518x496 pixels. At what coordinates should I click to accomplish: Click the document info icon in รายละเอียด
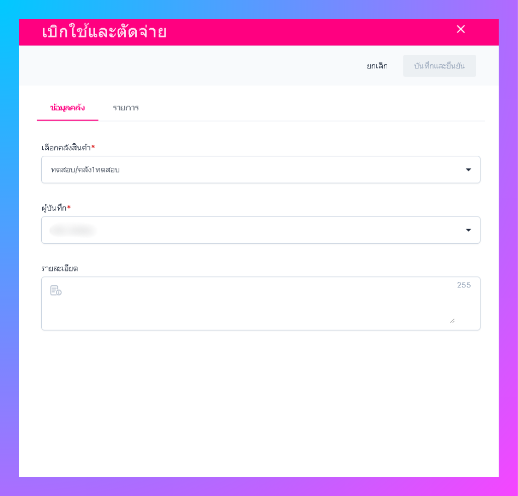56,290
